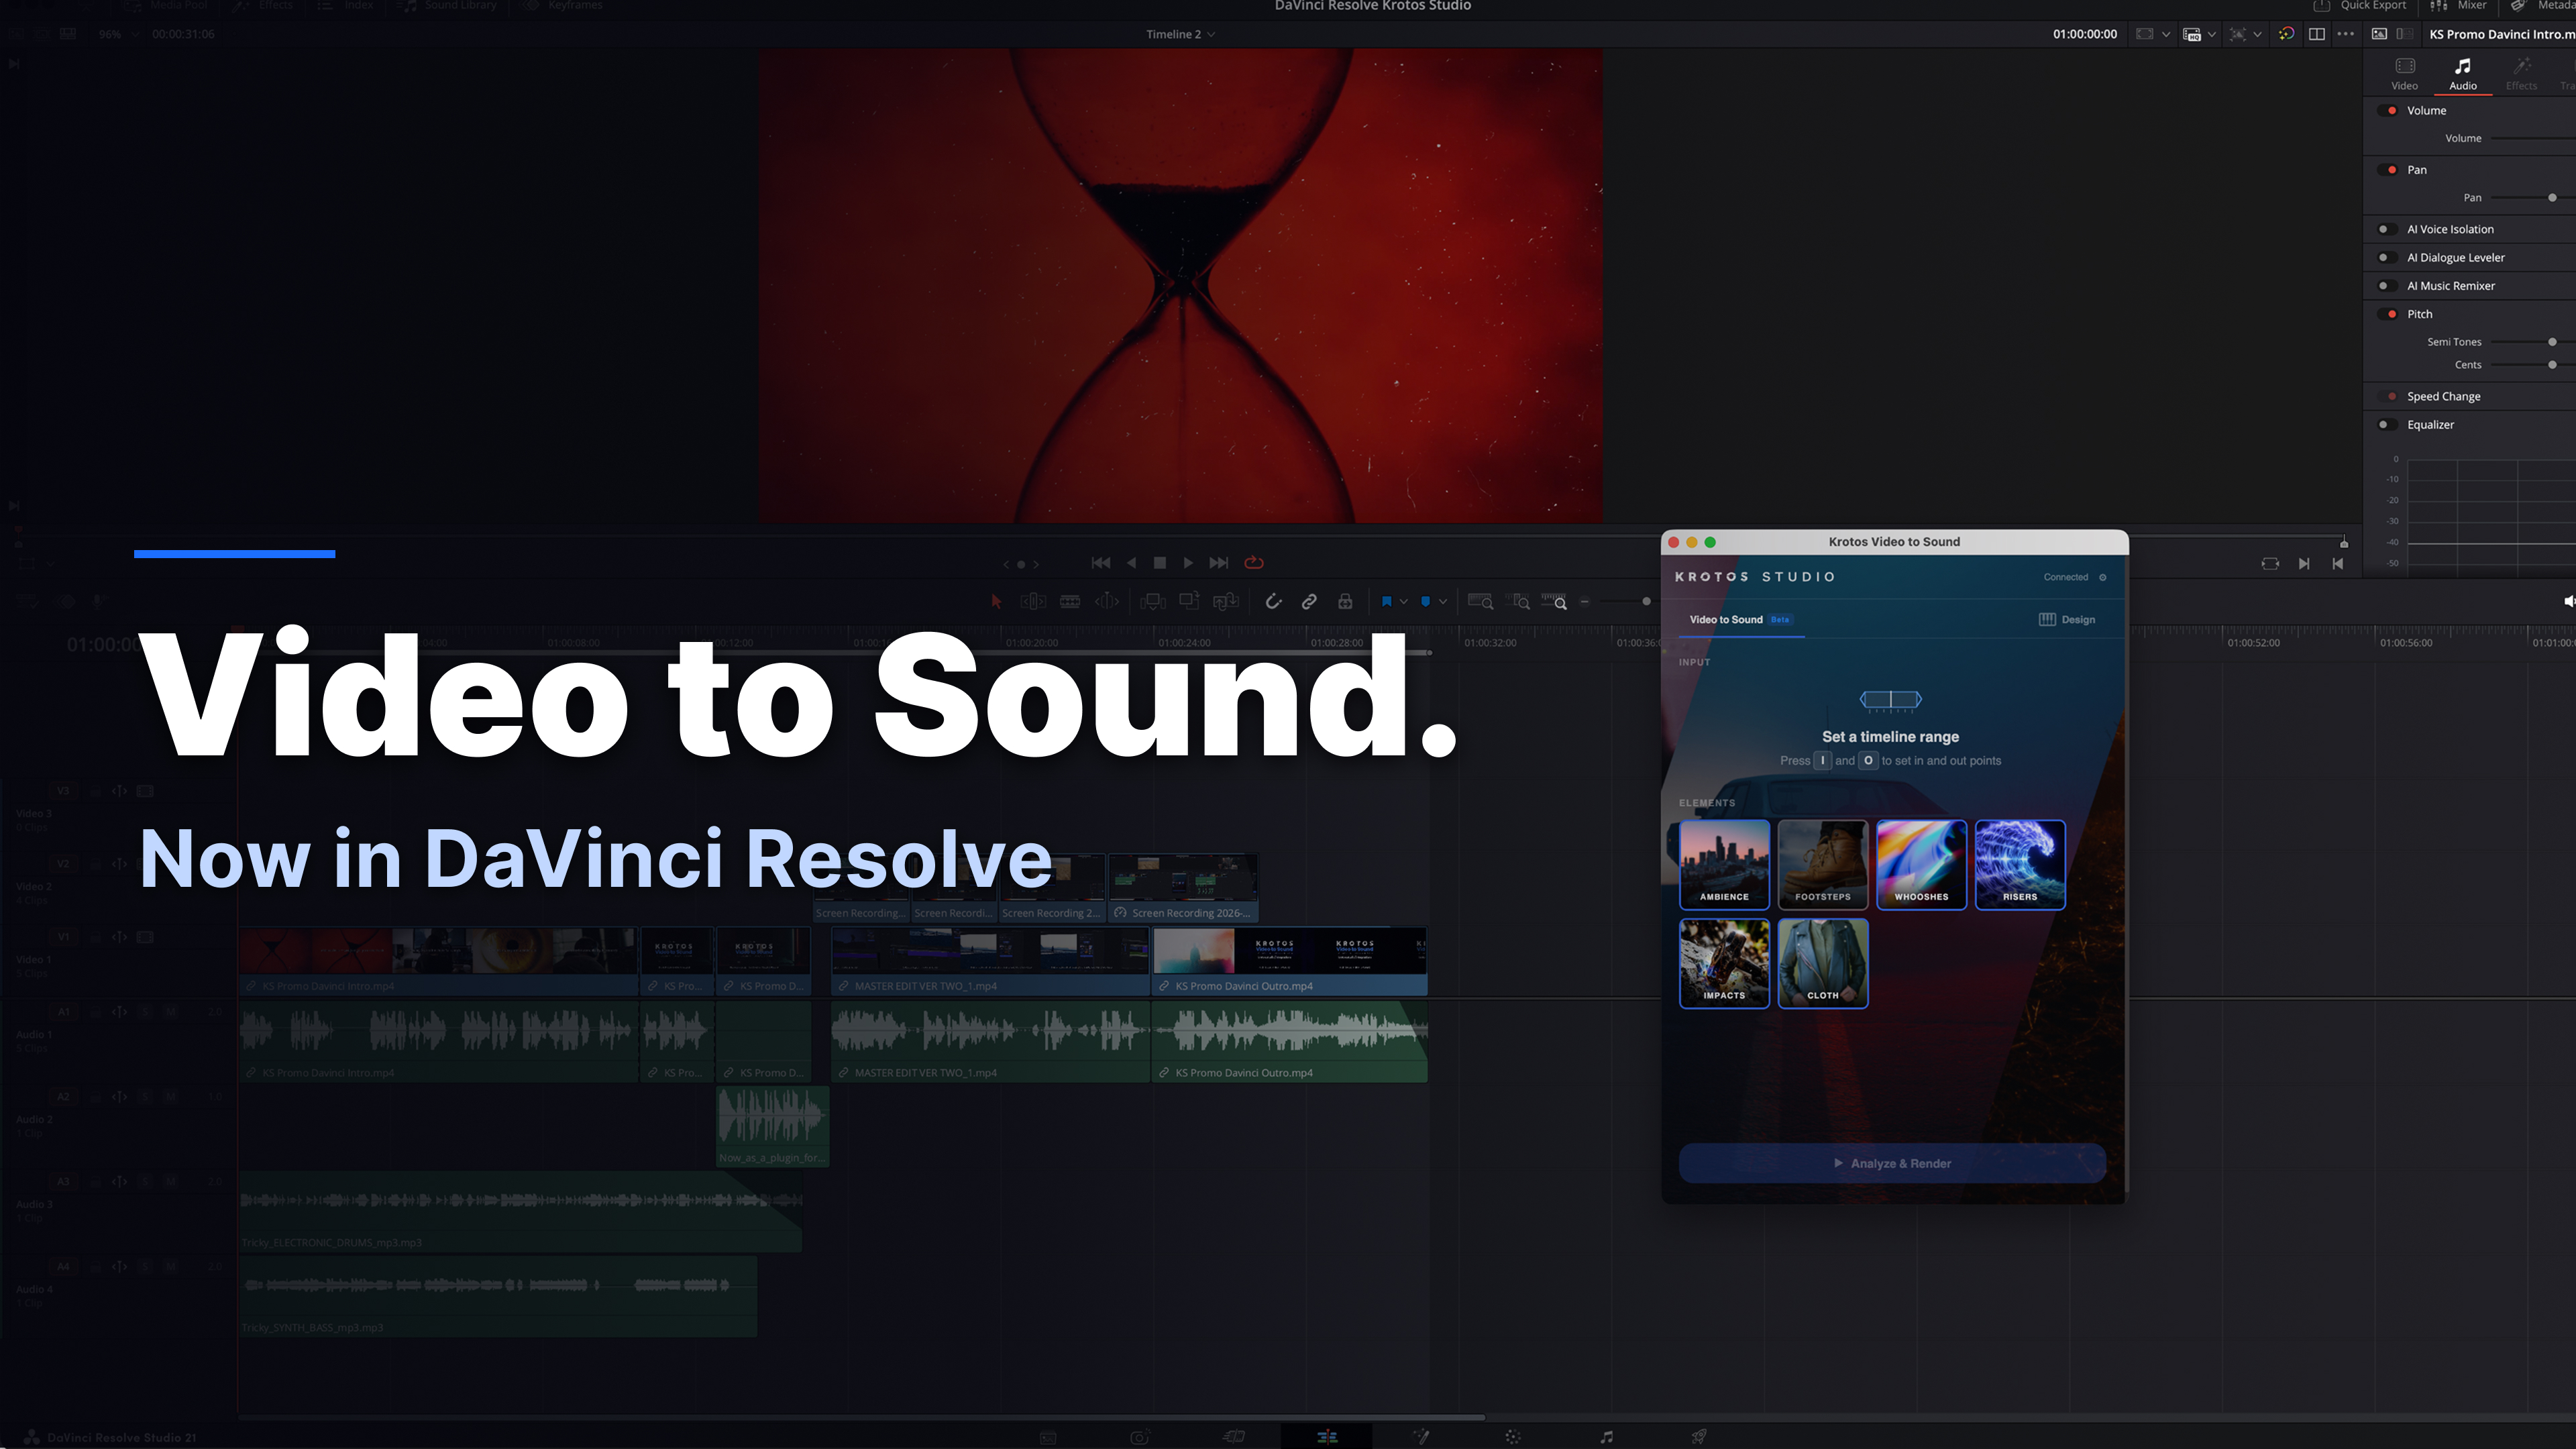Image resolution: width=2576 pixels, height=1449 pixels.
Task: Switch to dual viewer layout icon
Action: [x=2316, y=34]
